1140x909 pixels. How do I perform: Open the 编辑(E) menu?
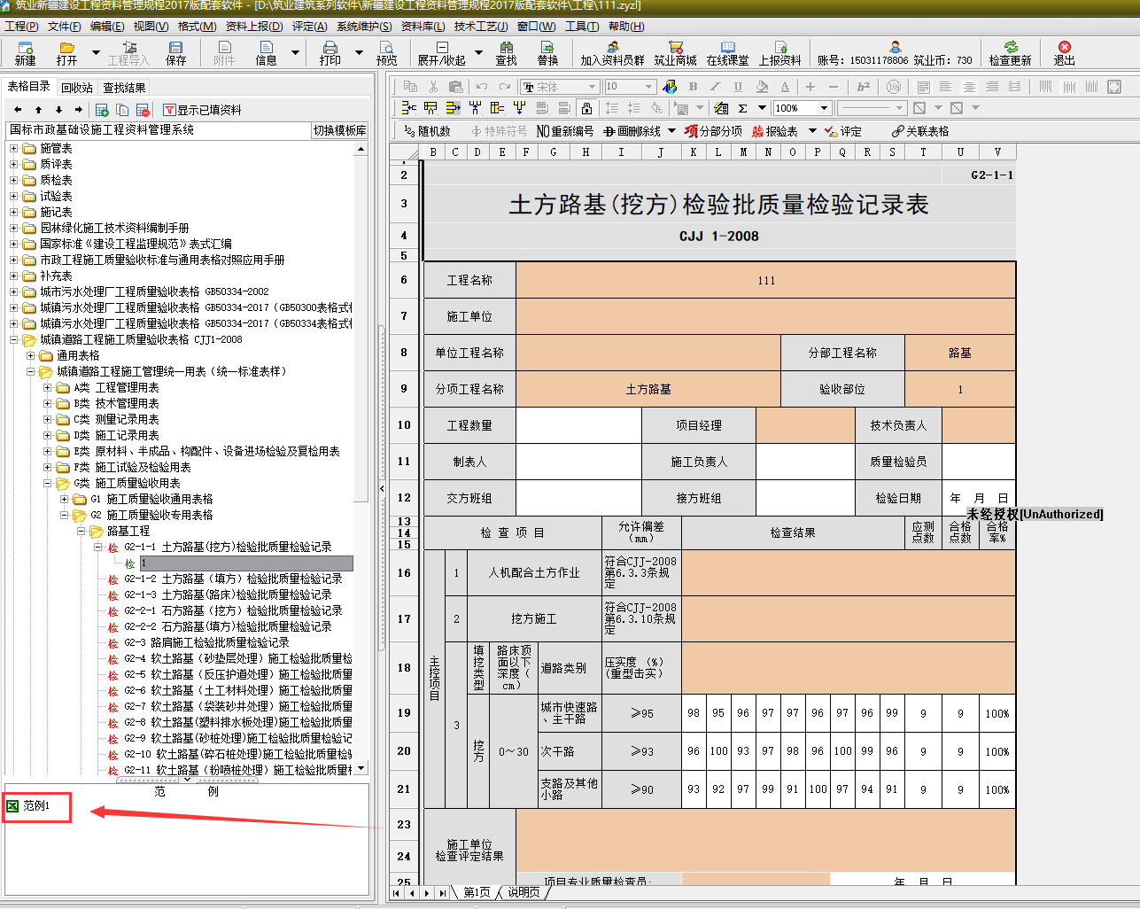point(107,27)
